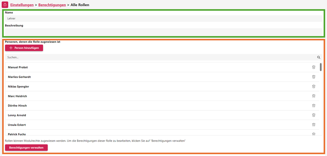Click the search magnifier icon
This screenshot has height=156, width=327.
[319, 57]
